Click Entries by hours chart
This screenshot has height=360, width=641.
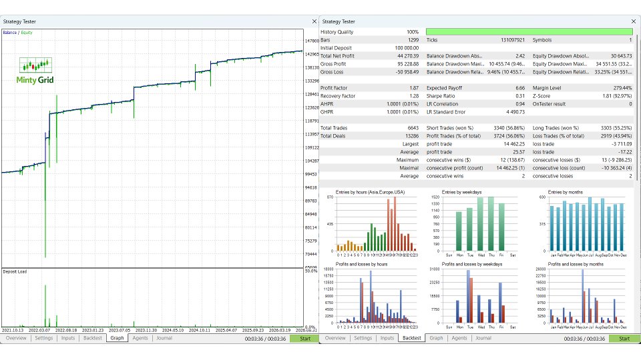(371, 224)
